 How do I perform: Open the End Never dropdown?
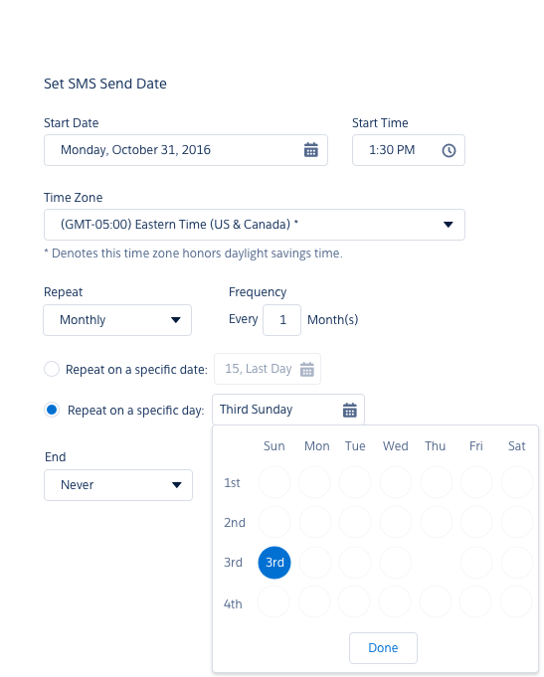coord(118,485)
